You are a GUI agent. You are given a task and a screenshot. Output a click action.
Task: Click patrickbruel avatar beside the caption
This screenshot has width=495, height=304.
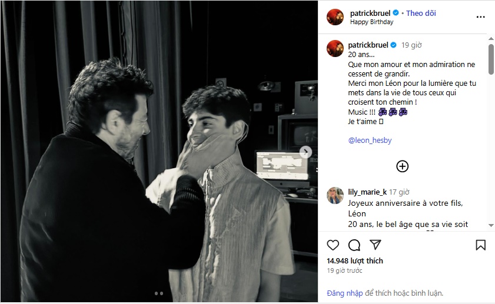point(335,48)
